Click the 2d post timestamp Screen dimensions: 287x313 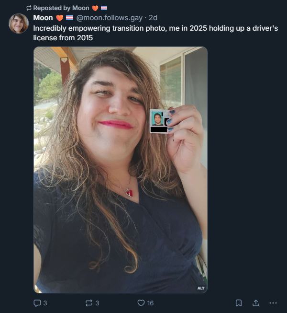coord(153,18)
